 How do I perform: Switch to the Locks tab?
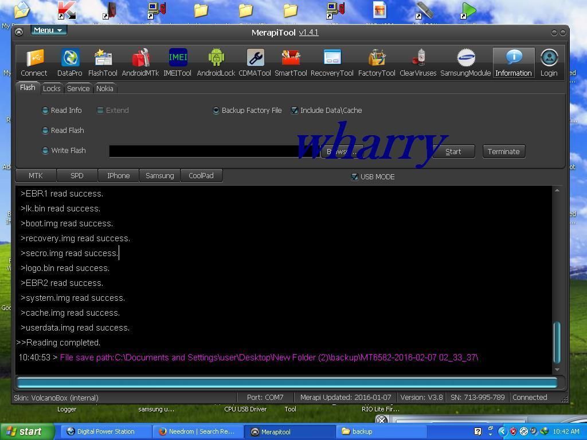click(52, 89)
